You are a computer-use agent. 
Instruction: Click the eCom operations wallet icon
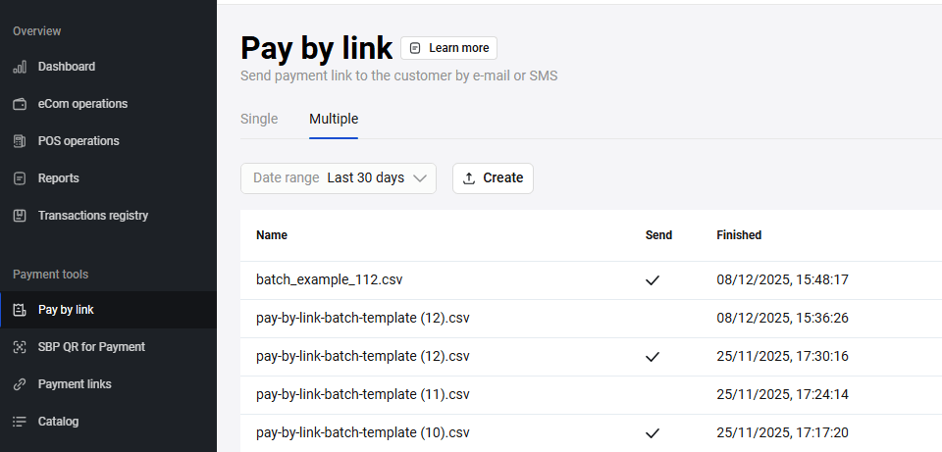click(20, 104)
